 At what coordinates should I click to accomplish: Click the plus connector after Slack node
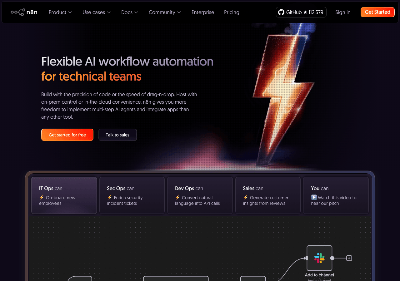coord(349,258)
